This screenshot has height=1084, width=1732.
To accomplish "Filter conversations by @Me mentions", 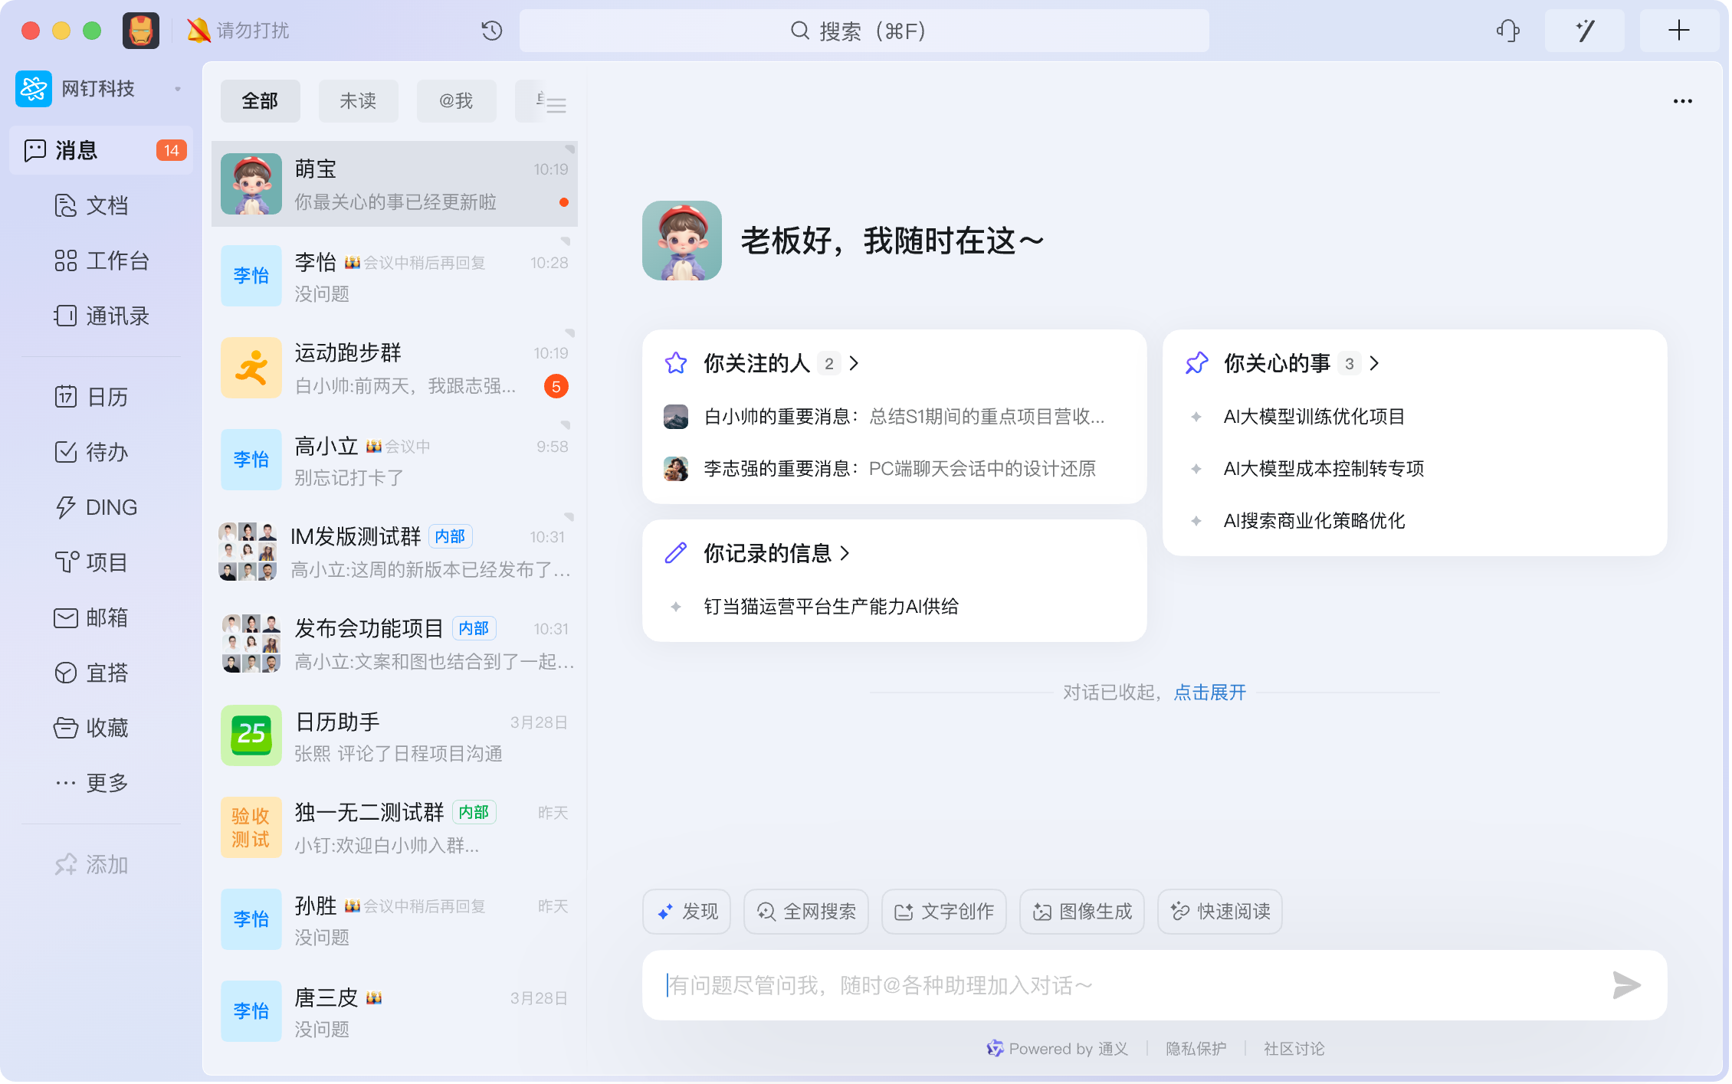I will coord(456,101).
